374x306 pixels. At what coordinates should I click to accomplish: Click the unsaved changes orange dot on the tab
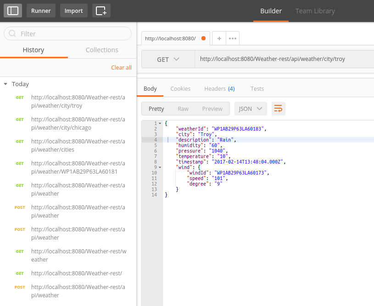(x=202, y=39)
